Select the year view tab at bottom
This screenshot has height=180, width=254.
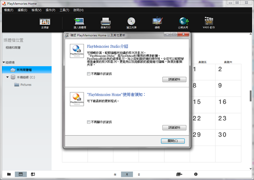coord(115,174)
